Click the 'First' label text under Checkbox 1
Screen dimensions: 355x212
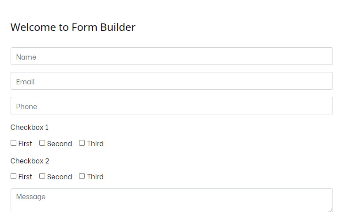click(x=25, y=144)
